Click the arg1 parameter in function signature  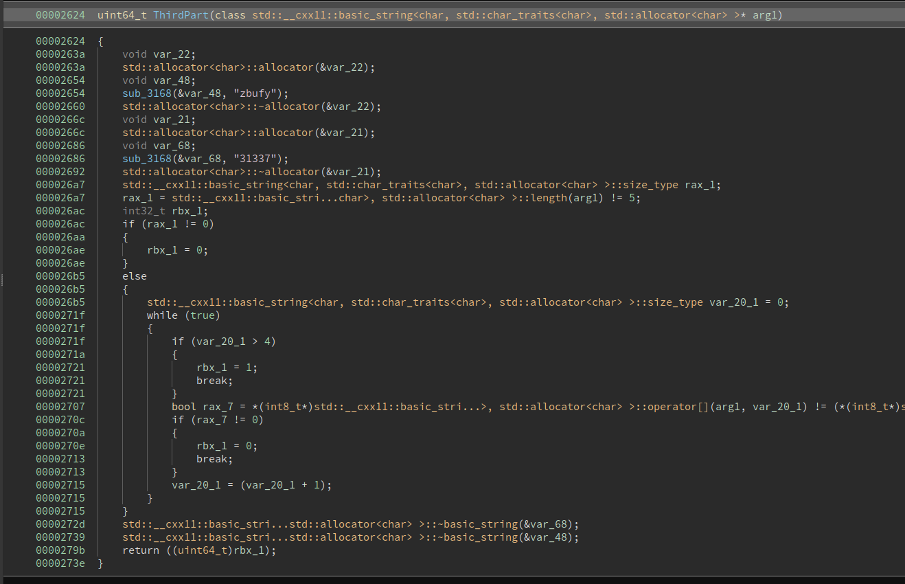coord(766,15)
